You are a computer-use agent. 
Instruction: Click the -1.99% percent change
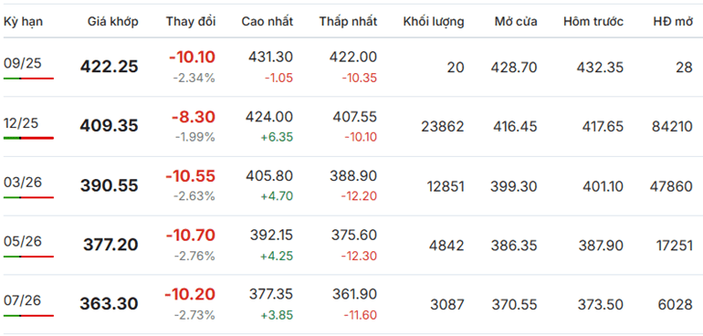point(195,137)
